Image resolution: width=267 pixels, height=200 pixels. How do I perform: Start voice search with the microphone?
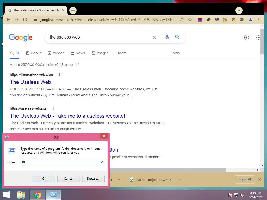[x=167, y=37]
